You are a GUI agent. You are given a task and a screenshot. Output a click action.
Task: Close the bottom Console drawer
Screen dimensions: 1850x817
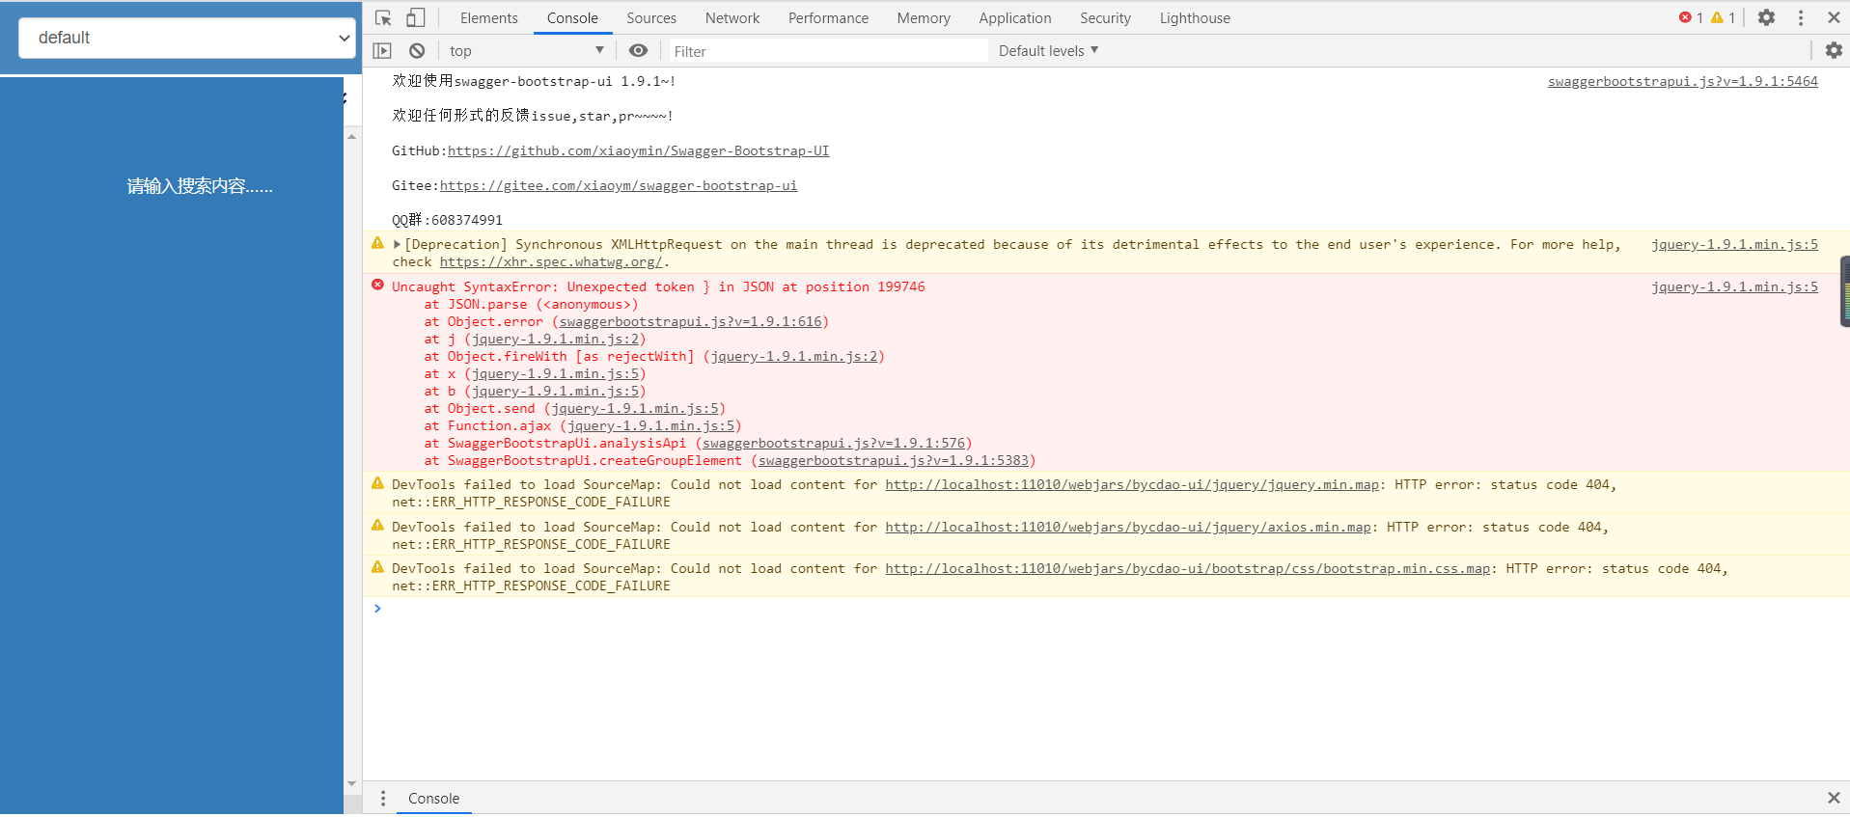(x=1834, y=798)
